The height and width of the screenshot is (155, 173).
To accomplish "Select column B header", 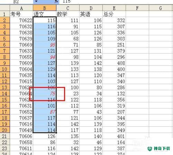I will tap(45, 8).
